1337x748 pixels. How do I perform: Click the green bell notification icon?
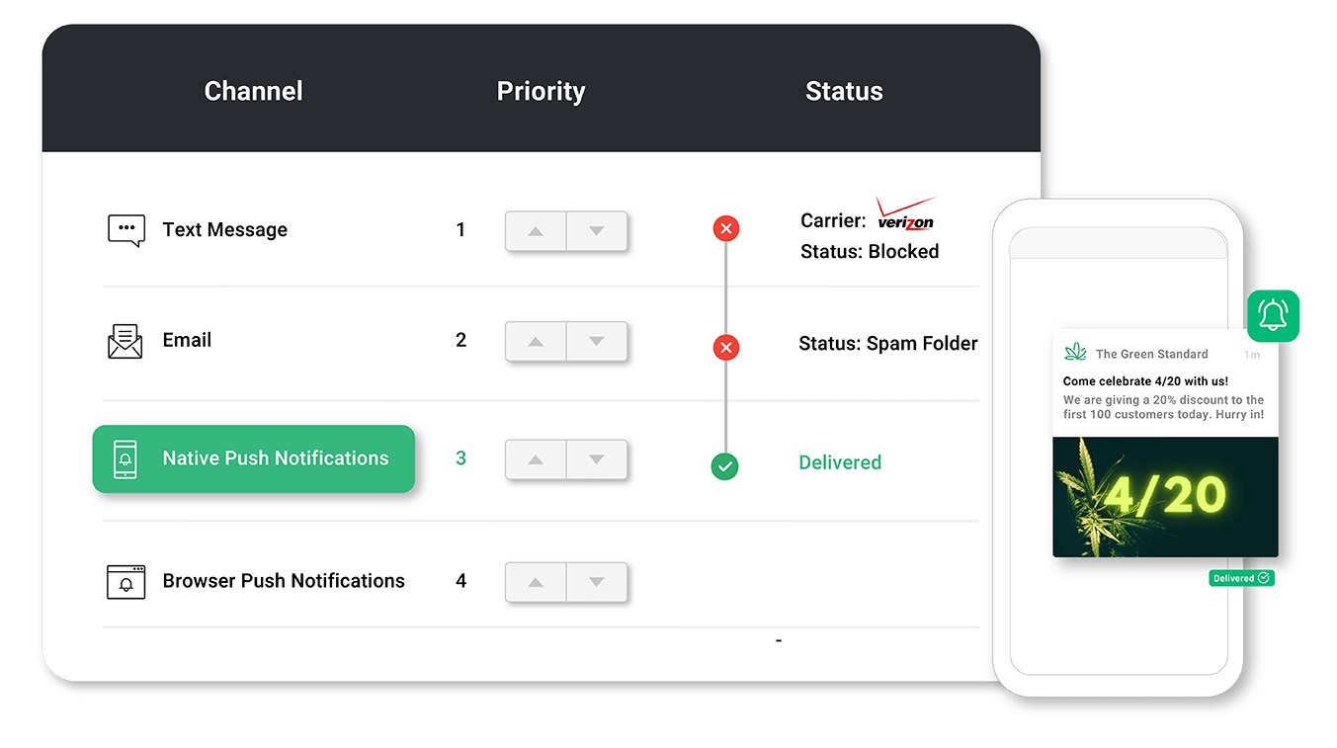click(1273, 315)
